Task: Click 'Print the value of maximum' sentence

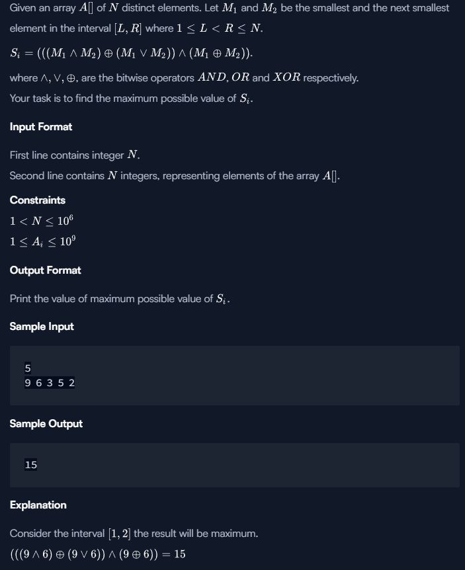Action: tap(120, 299)
